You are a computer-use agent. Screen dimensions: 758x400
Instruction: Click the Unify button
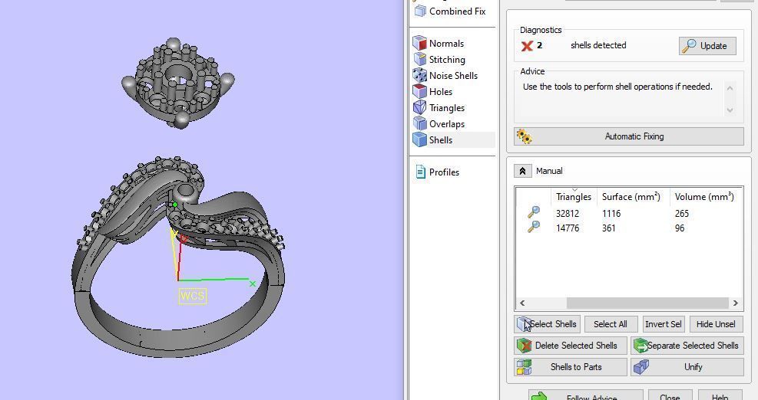[687, 367]
